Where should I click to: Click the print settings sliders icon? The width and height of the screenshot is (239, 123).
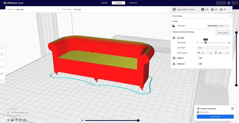coord(174,10)
